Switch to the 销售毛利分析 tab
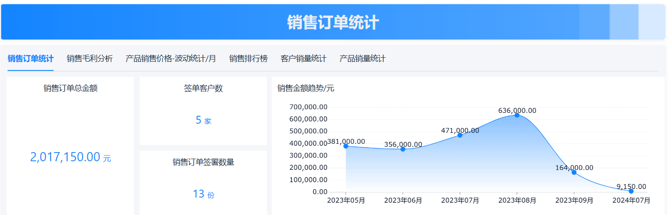 pos(90,59)
